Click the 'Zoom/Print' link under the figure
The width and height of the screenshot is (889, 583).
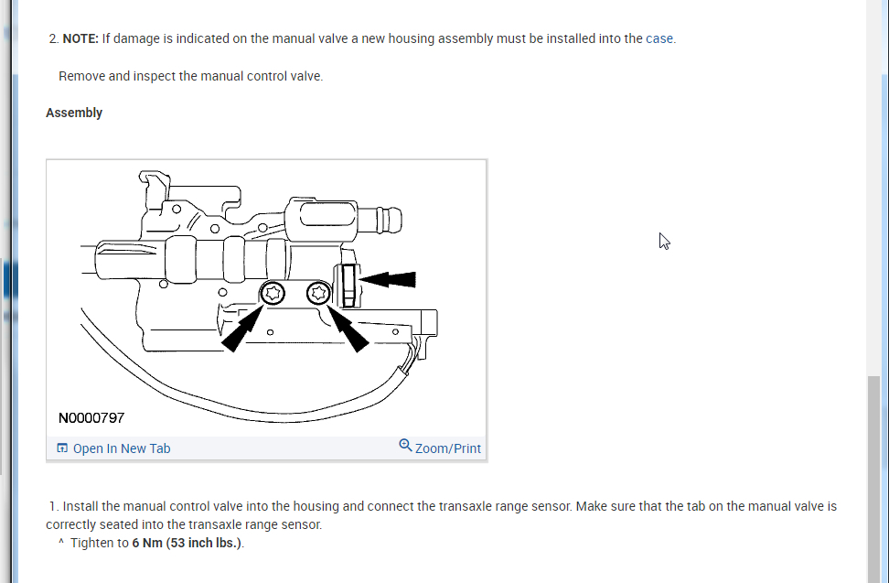click(x=448, y=448)
